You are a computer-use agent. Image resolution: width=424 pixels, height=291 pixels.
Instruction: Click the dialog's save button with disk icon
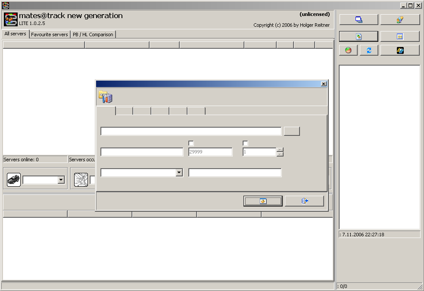click(x=263, y=201)
